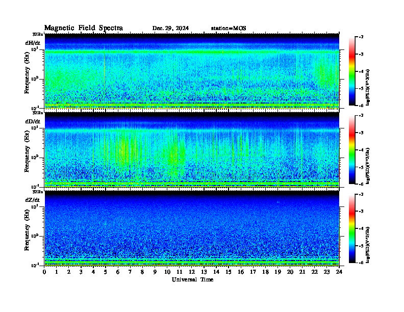
Task: Click the dZ/dt spectrogram plot area
Action: pos(192,228)
